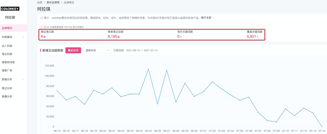Collapse the 数据分析 sidebar section
Viewport: 327px width, 134px height.
pyautogui.click(x=23, y=79)
